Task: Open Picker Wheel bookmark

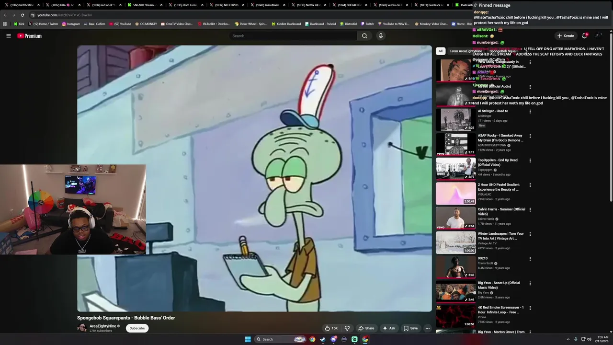Action: tap(250, 24)
